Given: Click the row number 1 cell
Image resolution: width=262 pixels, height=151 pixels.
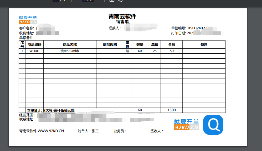Looking at the screenshot, I should [x=22, y=51].
